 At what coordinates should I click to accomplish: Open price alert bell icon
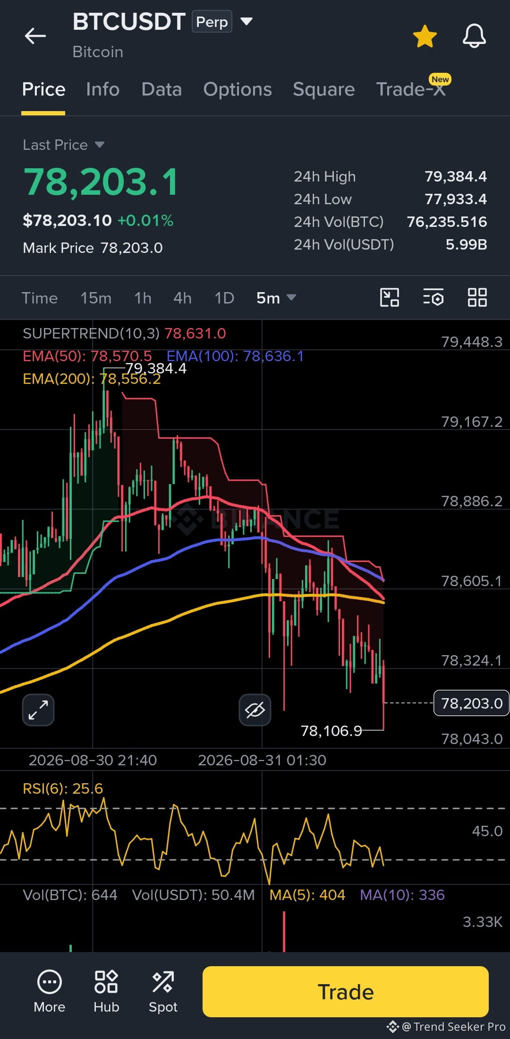[474, 36]
